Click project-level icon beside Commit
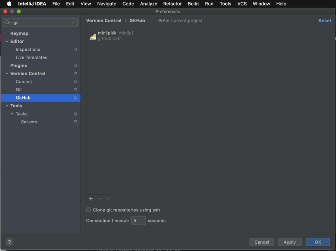Screen dimensions: 336x251 coord(76,82)
